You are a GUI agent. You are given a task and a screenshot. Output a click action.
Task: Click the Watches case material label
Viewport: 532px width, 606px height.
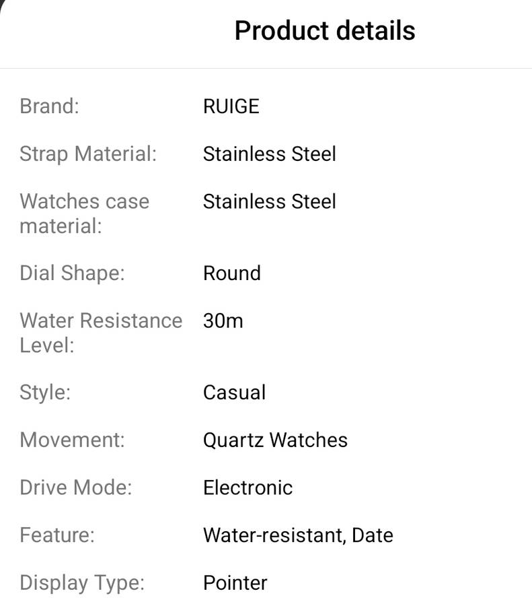coord(84,213)
